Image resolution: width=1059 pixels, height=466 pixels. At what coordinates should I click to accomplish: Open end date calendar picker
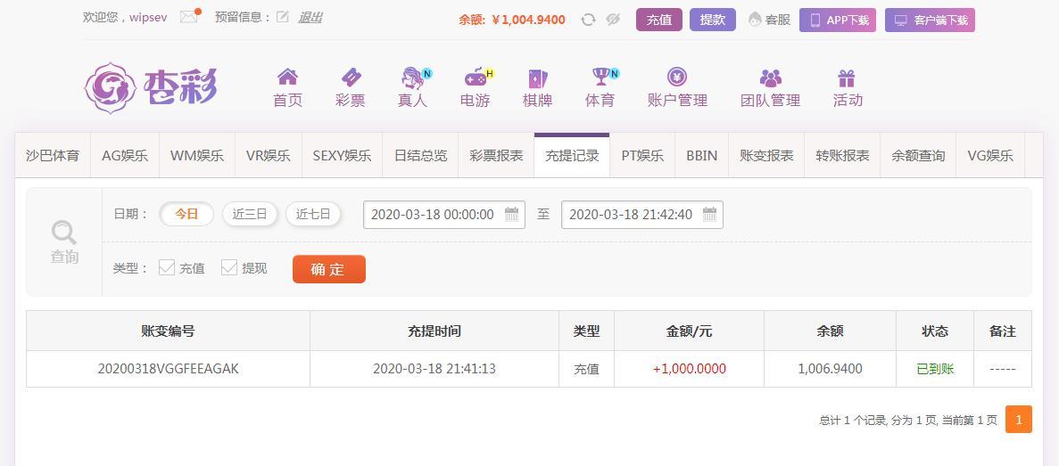(709, 215)
